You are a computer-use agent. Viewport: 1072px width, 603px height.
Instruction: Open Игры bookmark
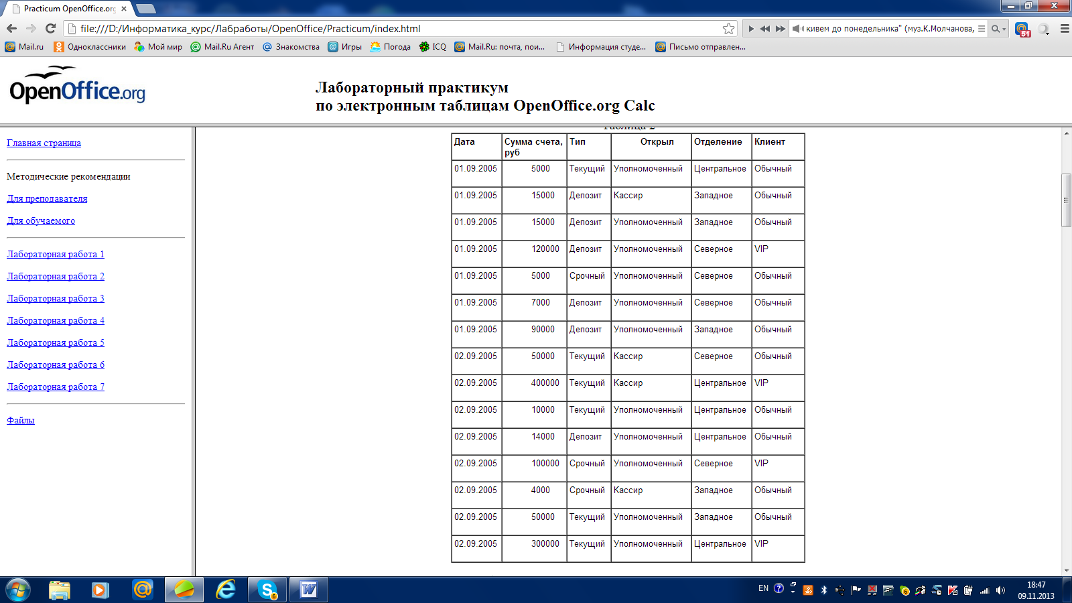pyautogui.click(x=344, y=47)
